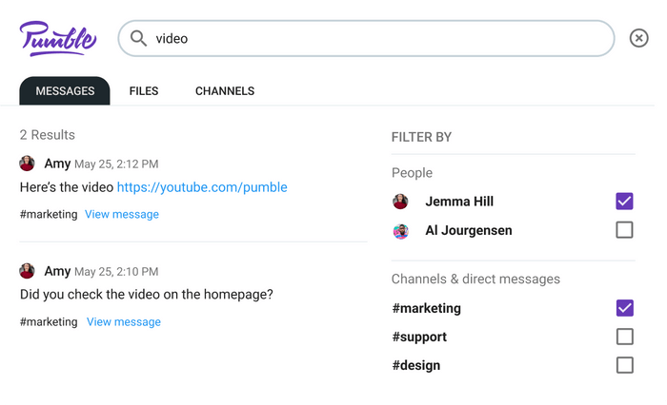Switch to the Channels tab

225,91
